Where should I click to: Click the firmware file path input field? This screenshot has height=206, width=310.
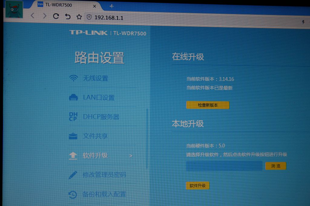[x=224, y=166]
